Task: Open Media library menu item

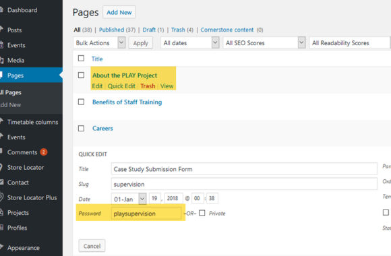Action: click(x=16, y=61)
